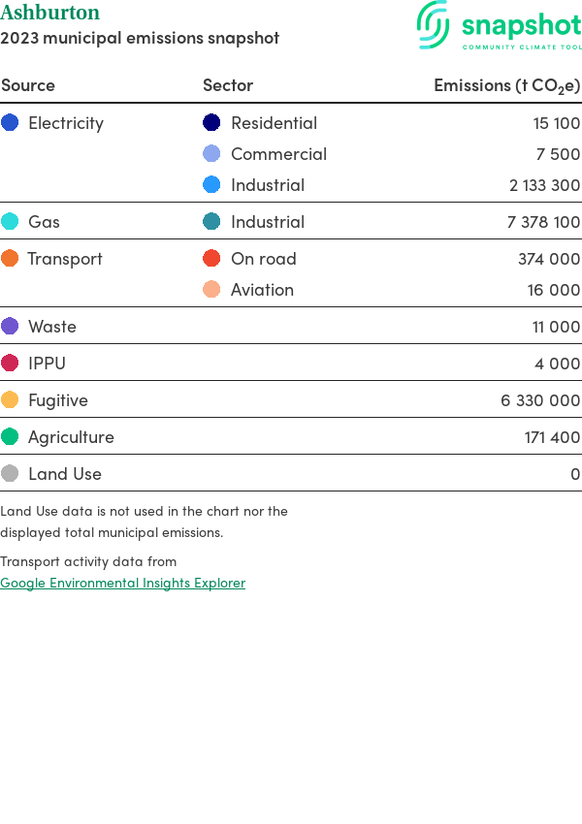Open Google Environmental Insights Explorer link
This screenshot has width=582, height=824.
122,583
